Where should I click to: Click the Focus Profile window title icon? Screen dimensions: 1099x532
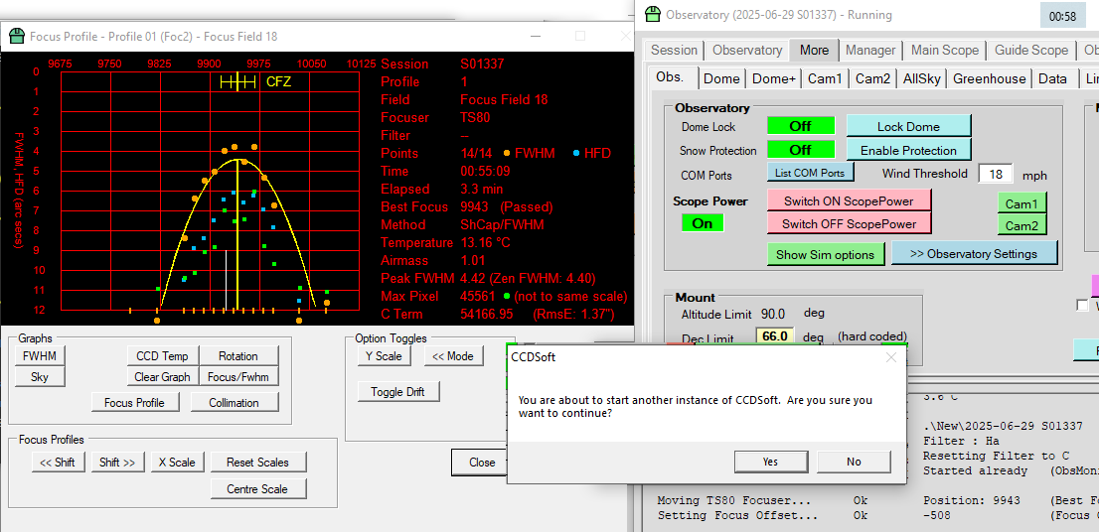(17, 37)
